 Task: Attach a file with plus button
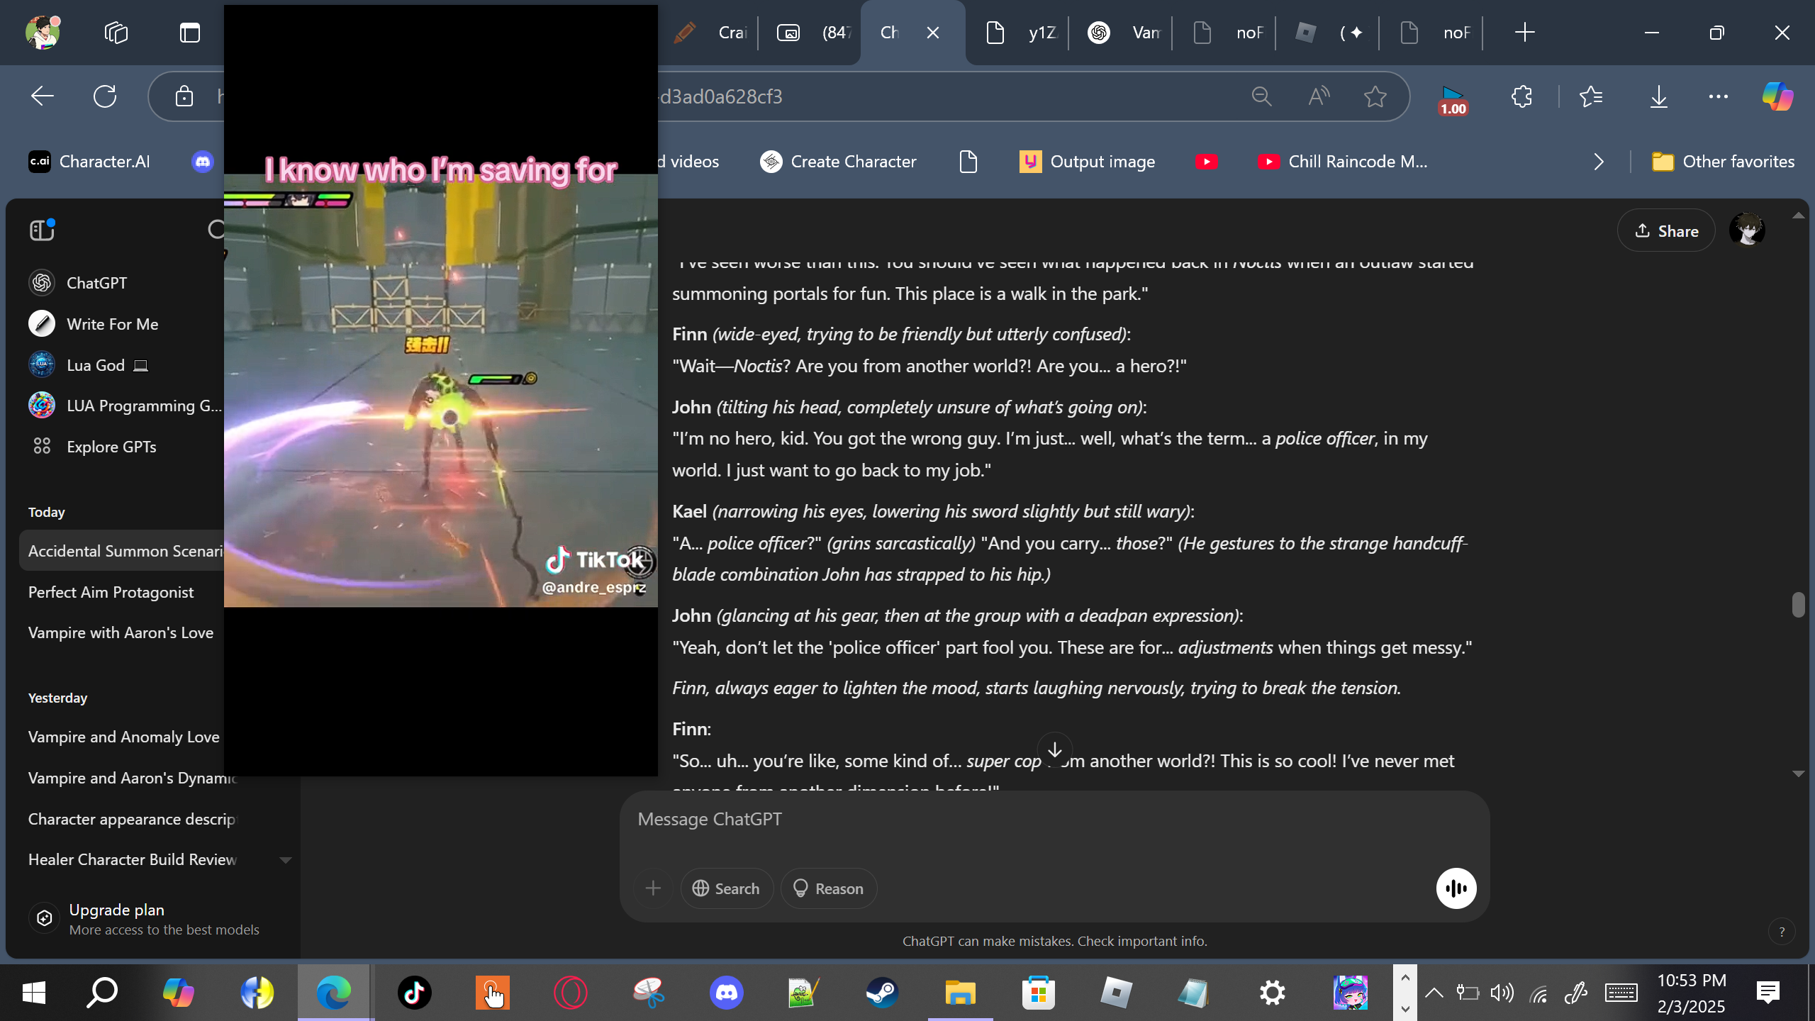(653, 888)
